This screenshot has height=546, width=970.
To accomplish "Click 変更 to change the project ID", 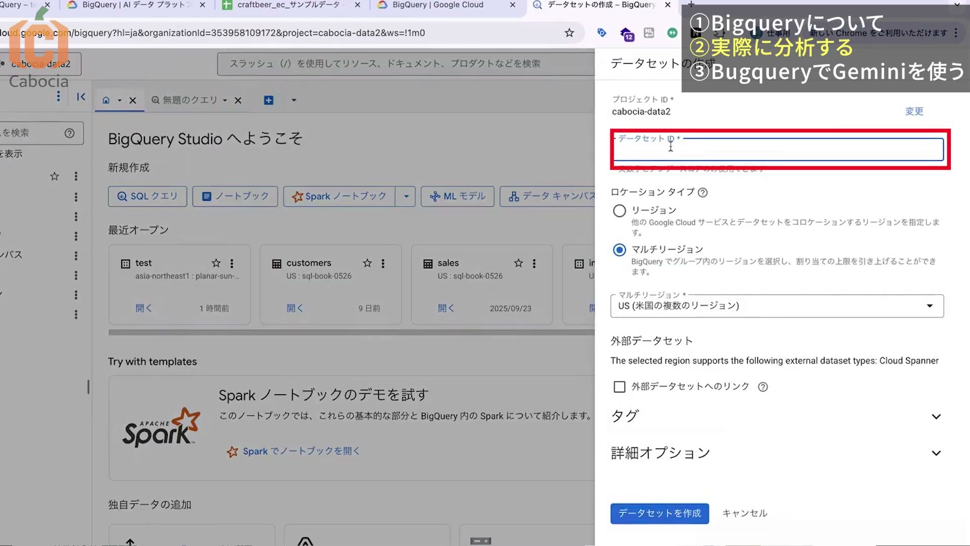I will tap(914, 111).
